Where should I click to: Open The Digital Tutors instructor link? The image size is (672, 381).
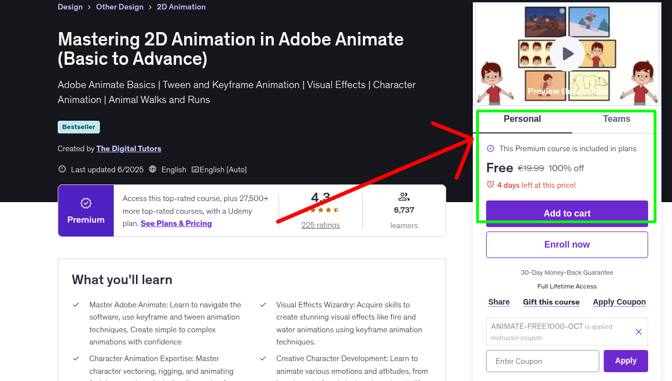point(129,148)
